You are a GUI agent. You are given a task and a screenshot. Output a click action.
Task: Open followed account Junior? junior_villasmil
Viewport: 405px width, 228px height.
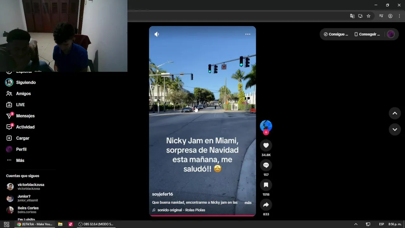tap(22, 198)
